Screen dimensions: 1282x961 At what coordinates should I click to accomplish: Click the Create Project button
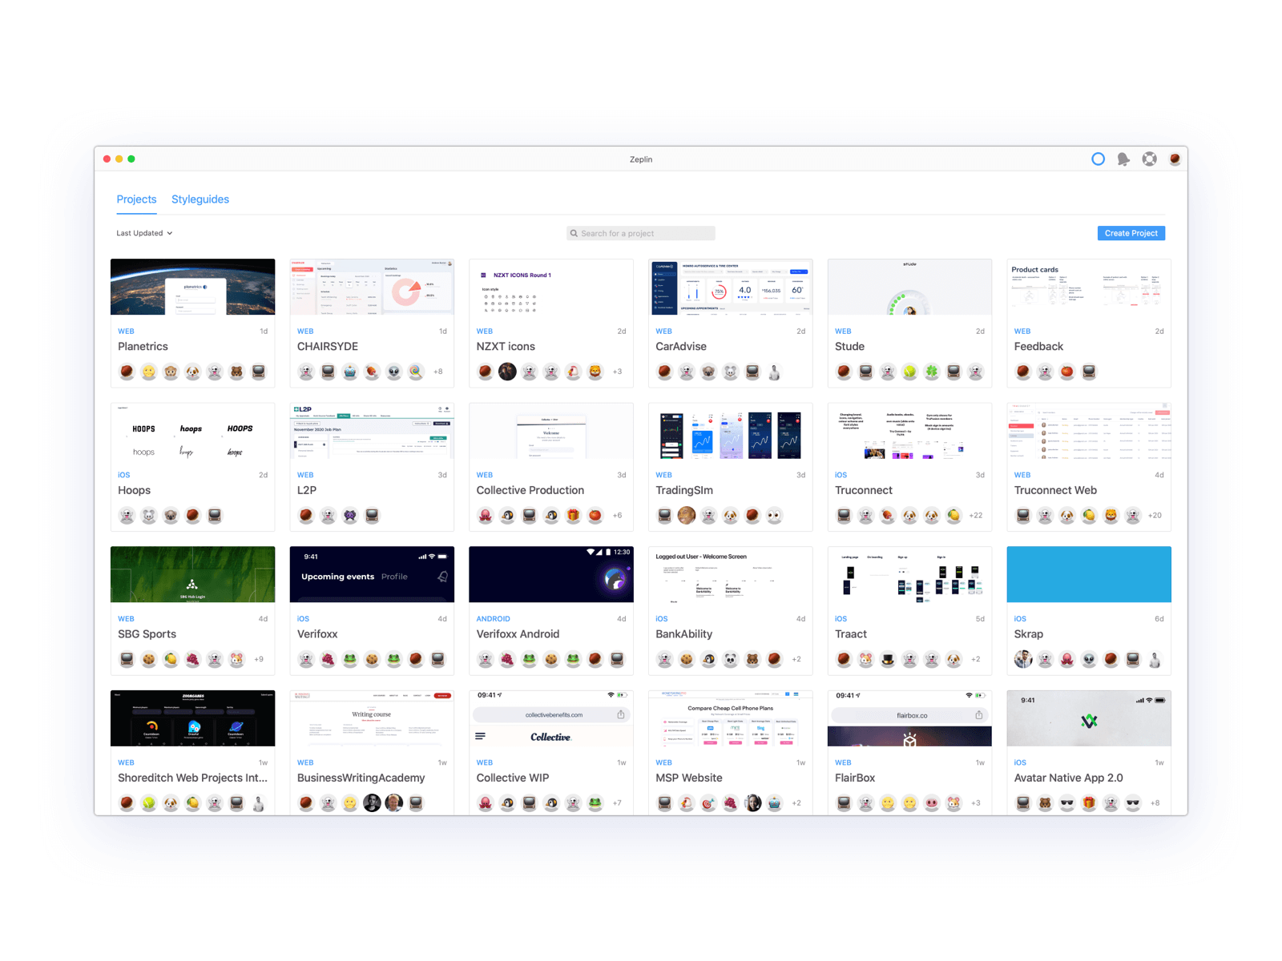coord(1131,233)
